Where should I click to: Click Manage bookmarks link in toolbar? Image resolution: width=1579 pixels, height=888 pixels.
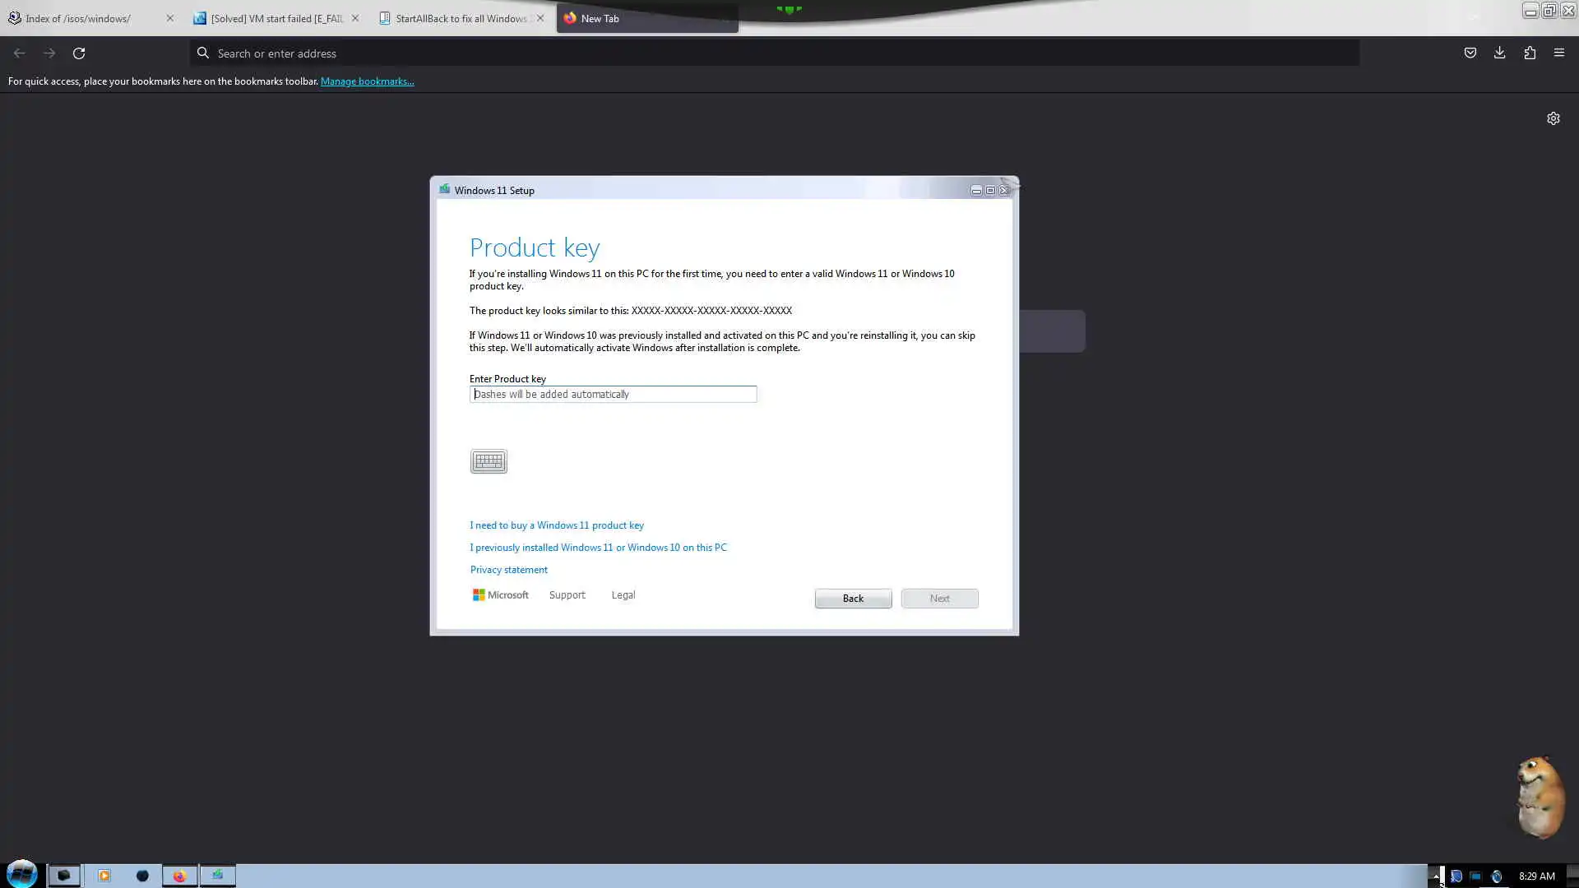367,81
